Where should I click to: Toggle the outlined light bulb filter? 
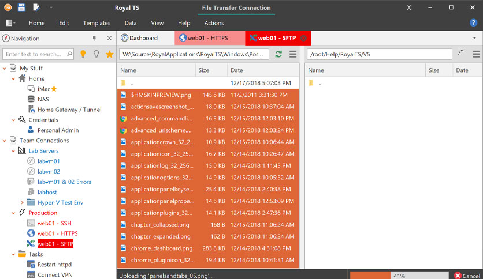96,54
